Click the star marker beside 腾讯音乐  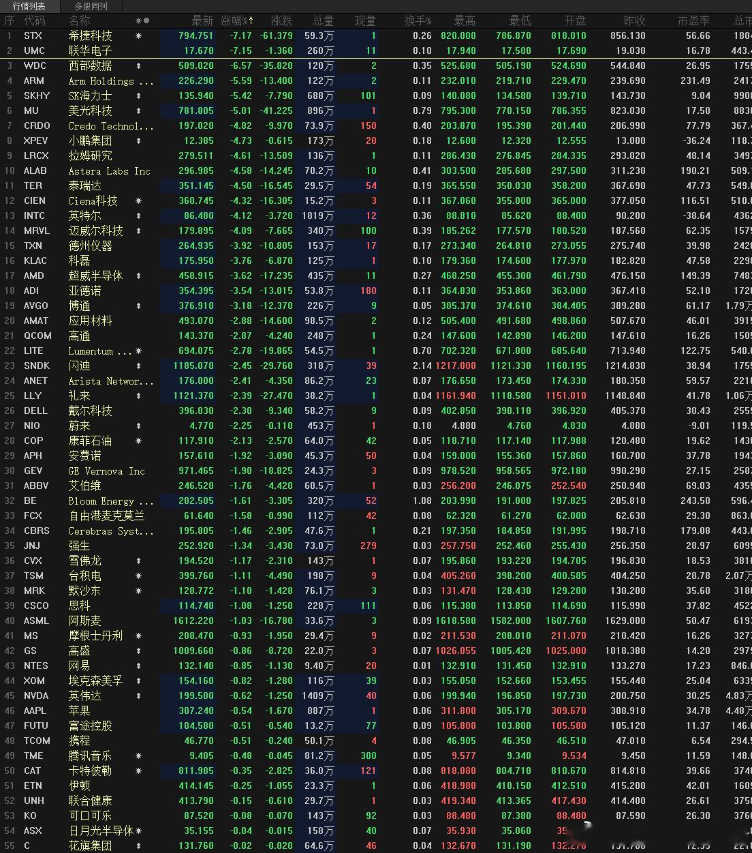tap(139, 755)
